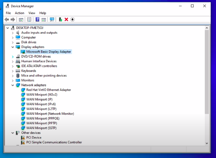Click the Computer category monitor icon
The width and height of the screenshot is (216, 158).
tap(18, 37)
